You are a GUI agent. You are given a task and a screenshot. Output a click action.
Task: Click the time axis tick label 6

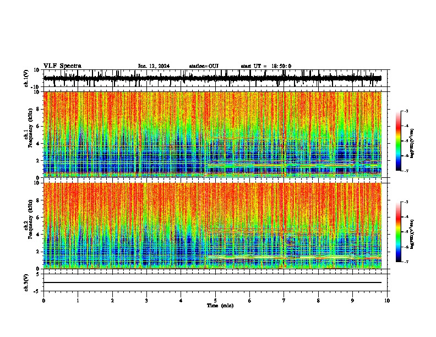point(249,301)
